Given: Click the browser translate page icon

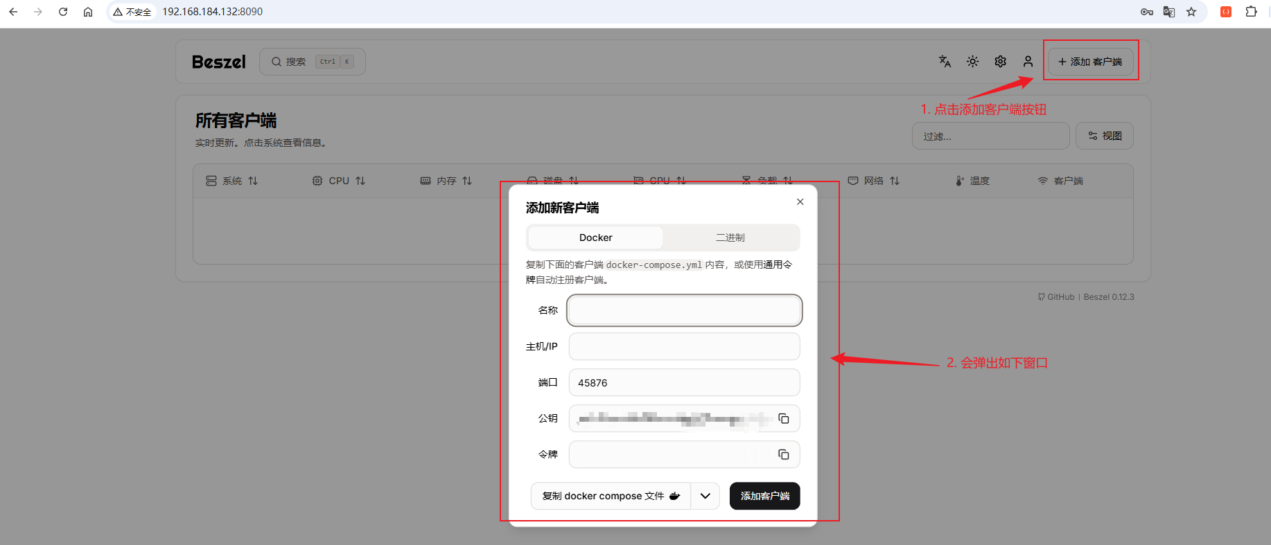Looking at the screenshot, I should click(x=1169, y=12).
